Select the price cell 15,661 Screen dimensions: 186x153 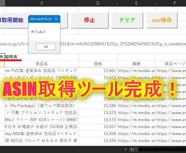click(98, 71)
